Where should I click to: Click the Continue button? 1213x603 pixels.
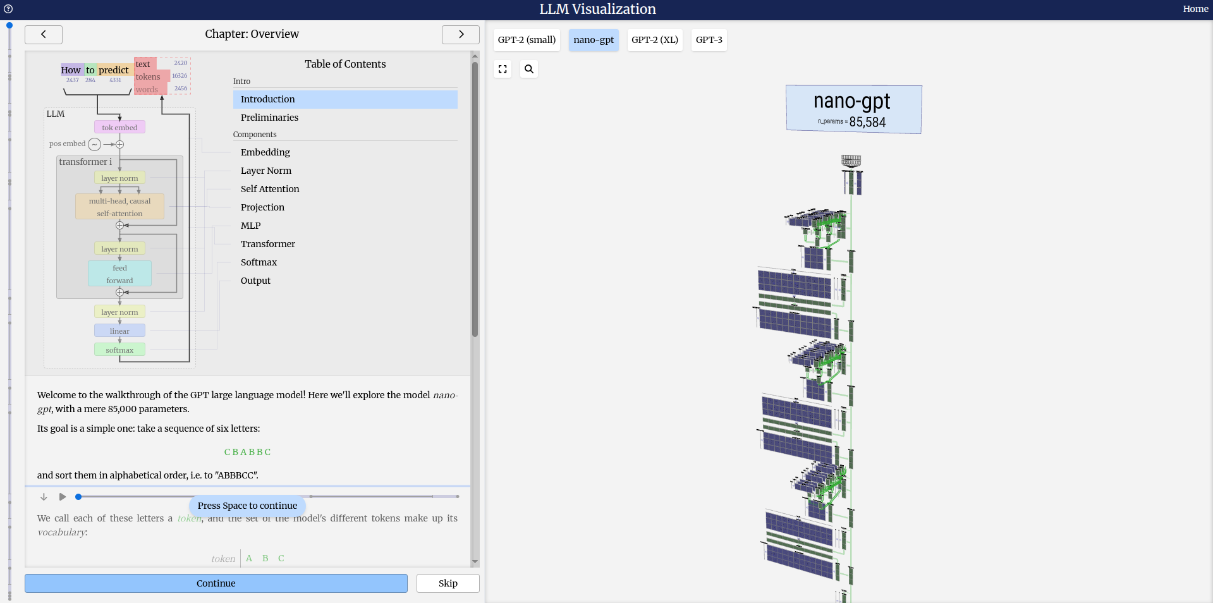click(216, 583)
